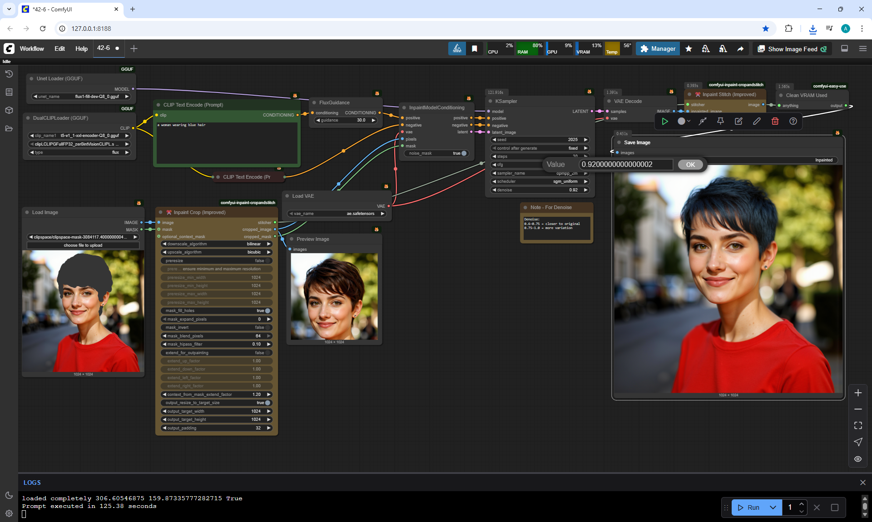Image resolution: width=872 pixels, height=522 pixels.
Task: Open the queue history sidebar icon
Action: coord(9,74)
